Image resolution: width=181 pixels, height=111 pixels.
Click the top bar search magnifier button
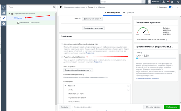[143, 2]
